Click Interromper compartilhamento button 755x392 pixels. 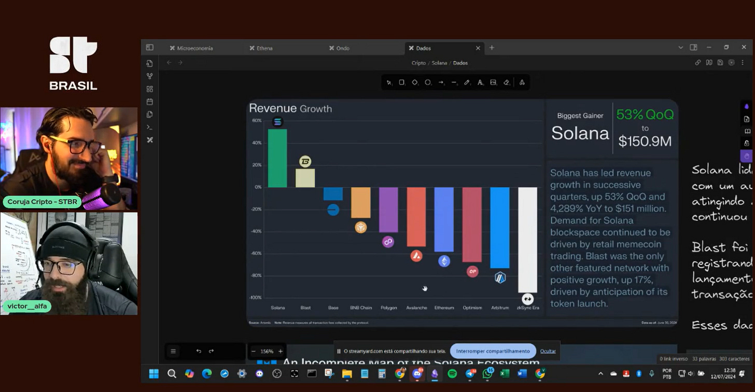pyautogui.click(x=493, y=351)
